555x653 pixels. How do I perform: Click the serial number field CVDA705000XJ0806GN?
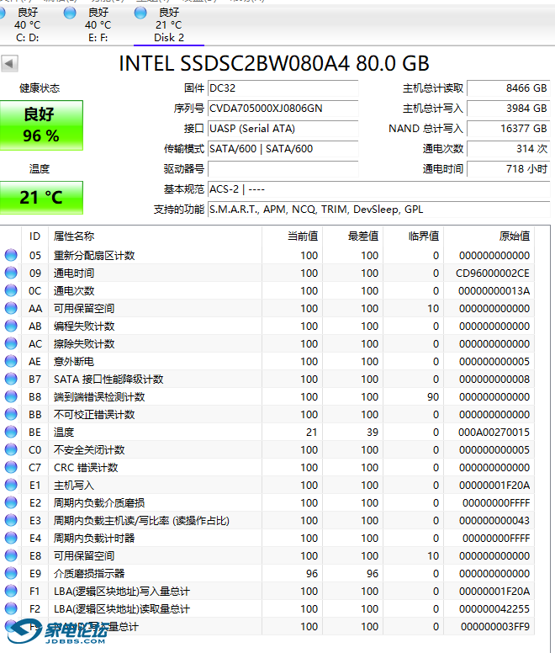tap(283, 109)
